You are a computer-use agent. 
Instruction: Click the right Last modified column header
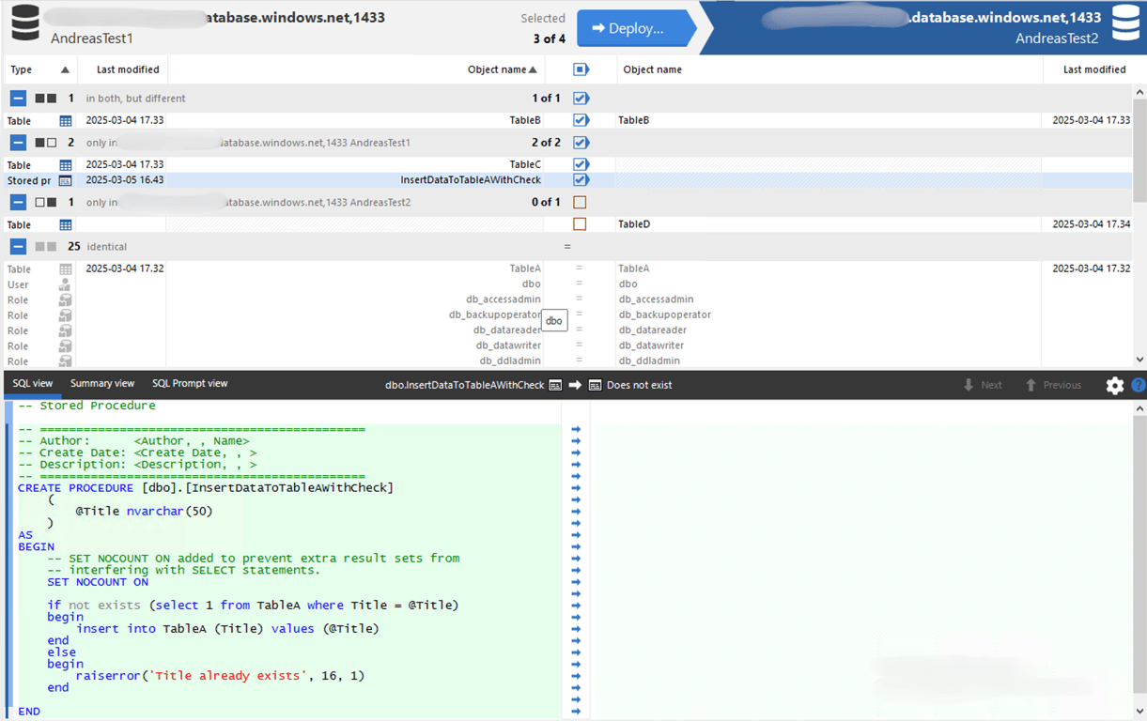(x=1094, y=69)
